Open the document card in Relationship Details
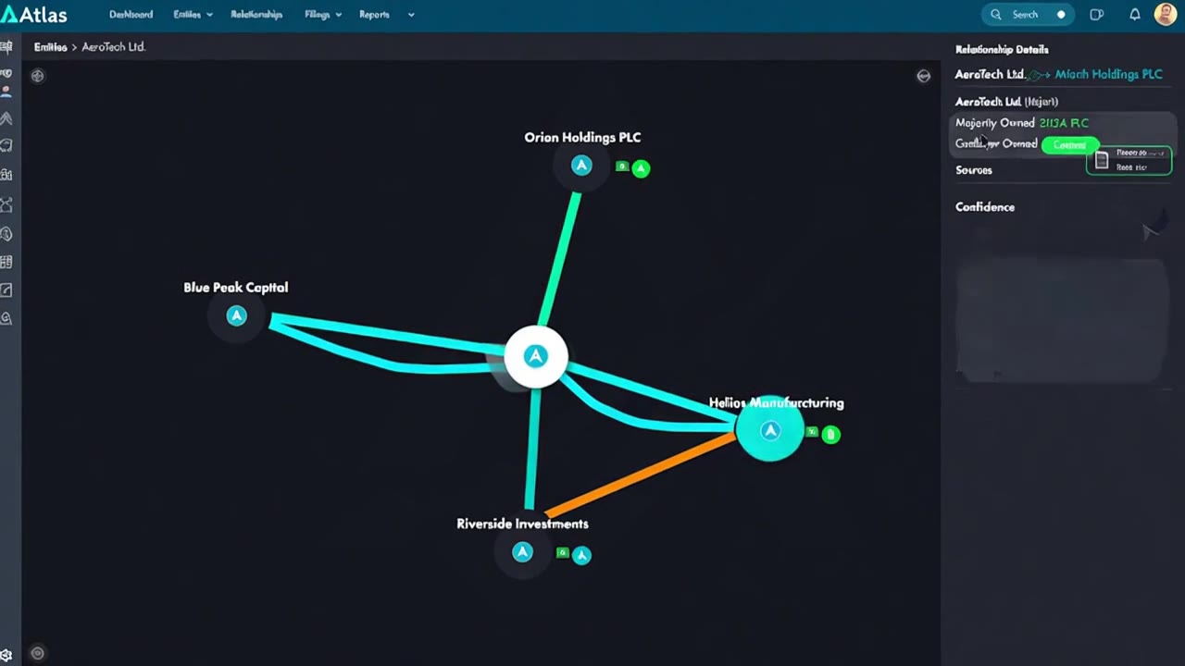 point(1129,160)
